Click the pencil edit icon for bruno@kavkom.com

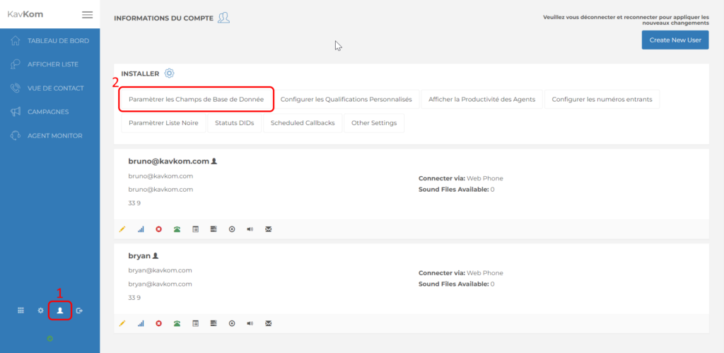point(122,229)
